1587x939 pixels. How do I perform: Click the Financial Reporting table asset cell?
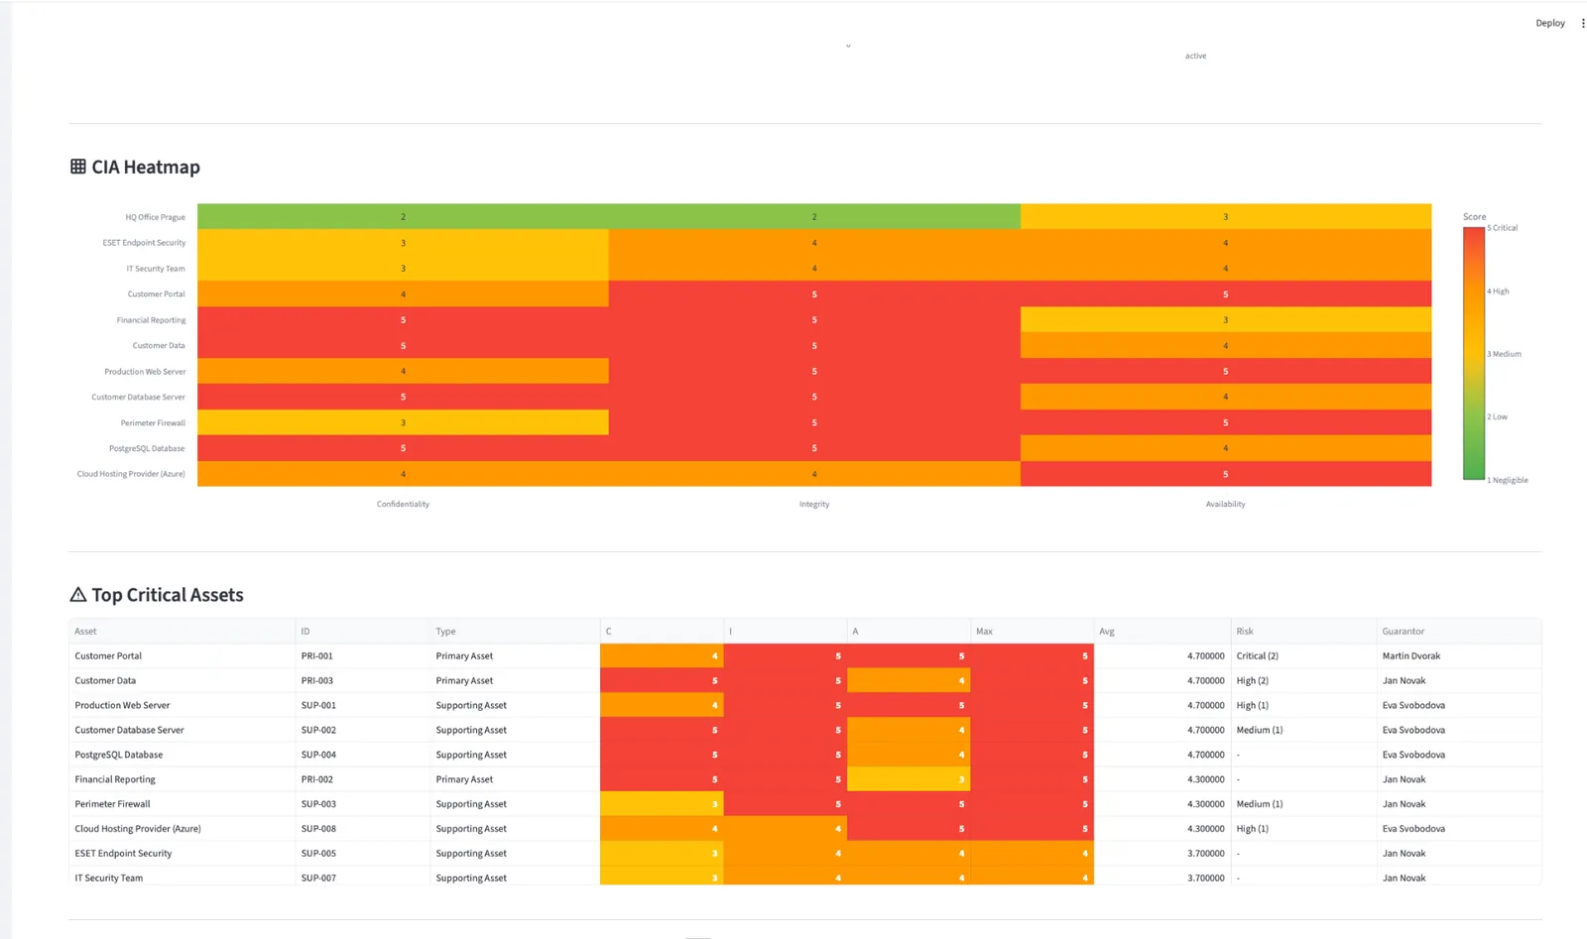[183, 779]
